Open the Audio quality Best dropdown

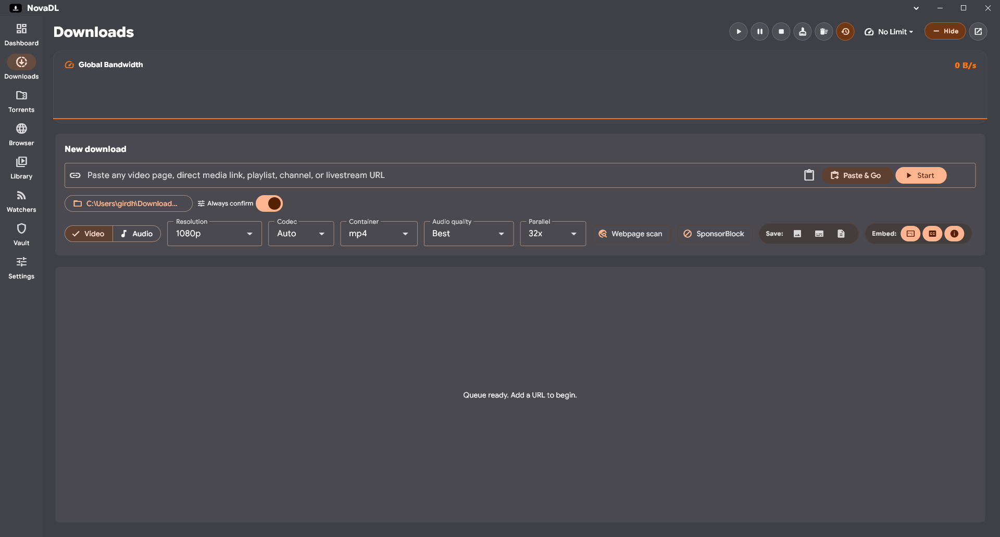[469, 234]
